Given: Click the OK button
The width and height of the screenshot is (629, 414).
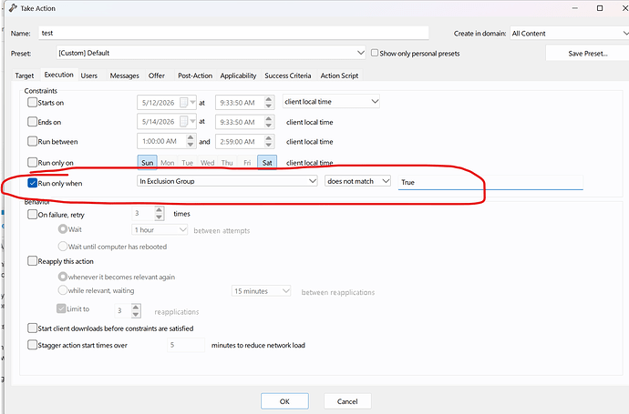Looking at the screenshot, I should tap(284, 401).
